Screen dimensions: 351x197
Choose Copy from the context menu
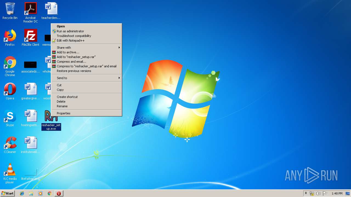coord(86,90)
